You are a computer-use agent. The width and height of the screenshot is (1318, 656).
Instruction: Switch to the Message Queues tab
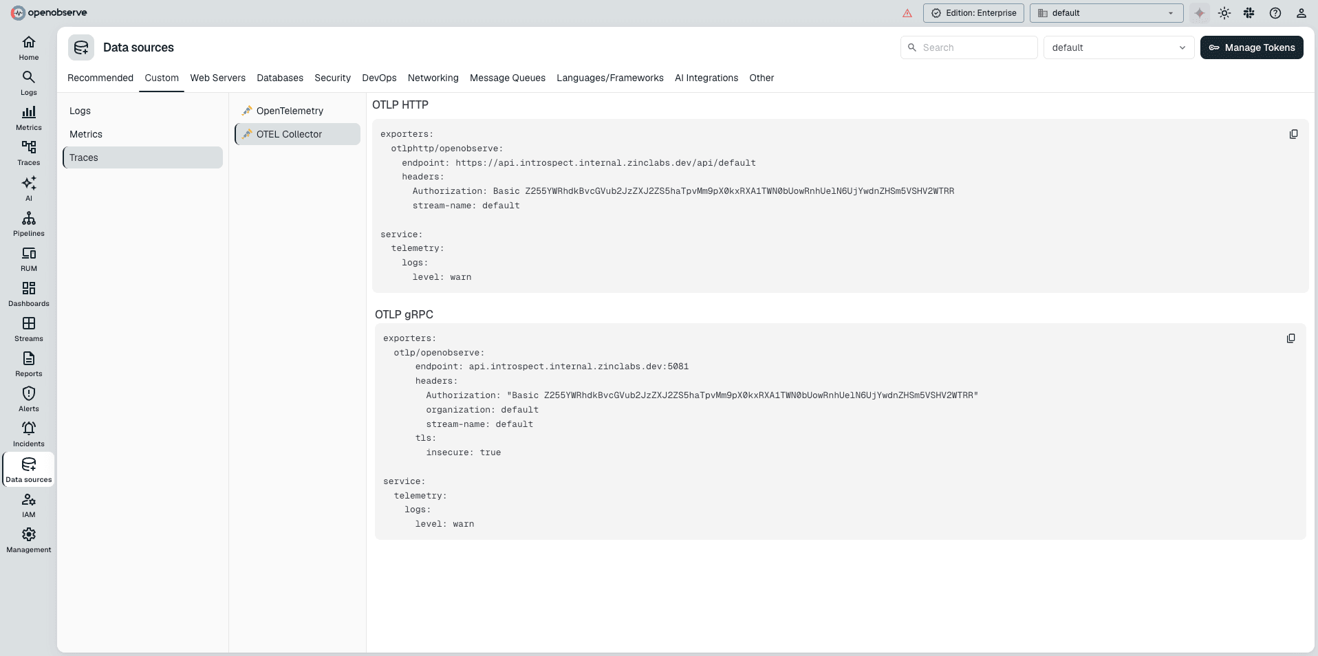pyautogui.click(x=508, y=78)
